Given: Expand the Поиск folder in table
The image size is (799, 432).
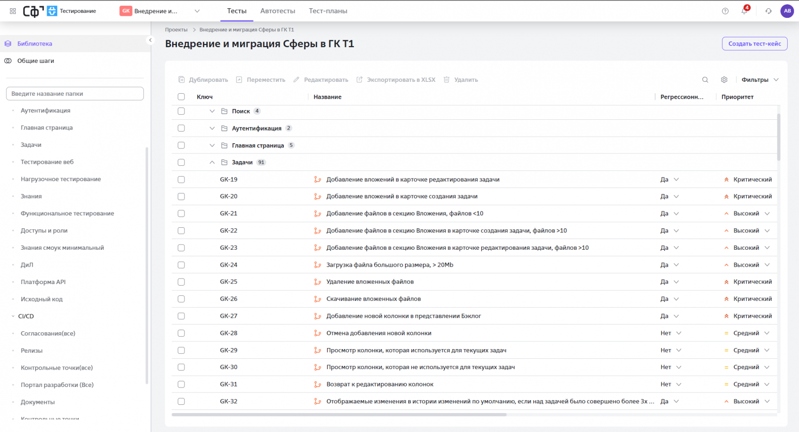Looking at the screenshot, I should tap(212, 111).
